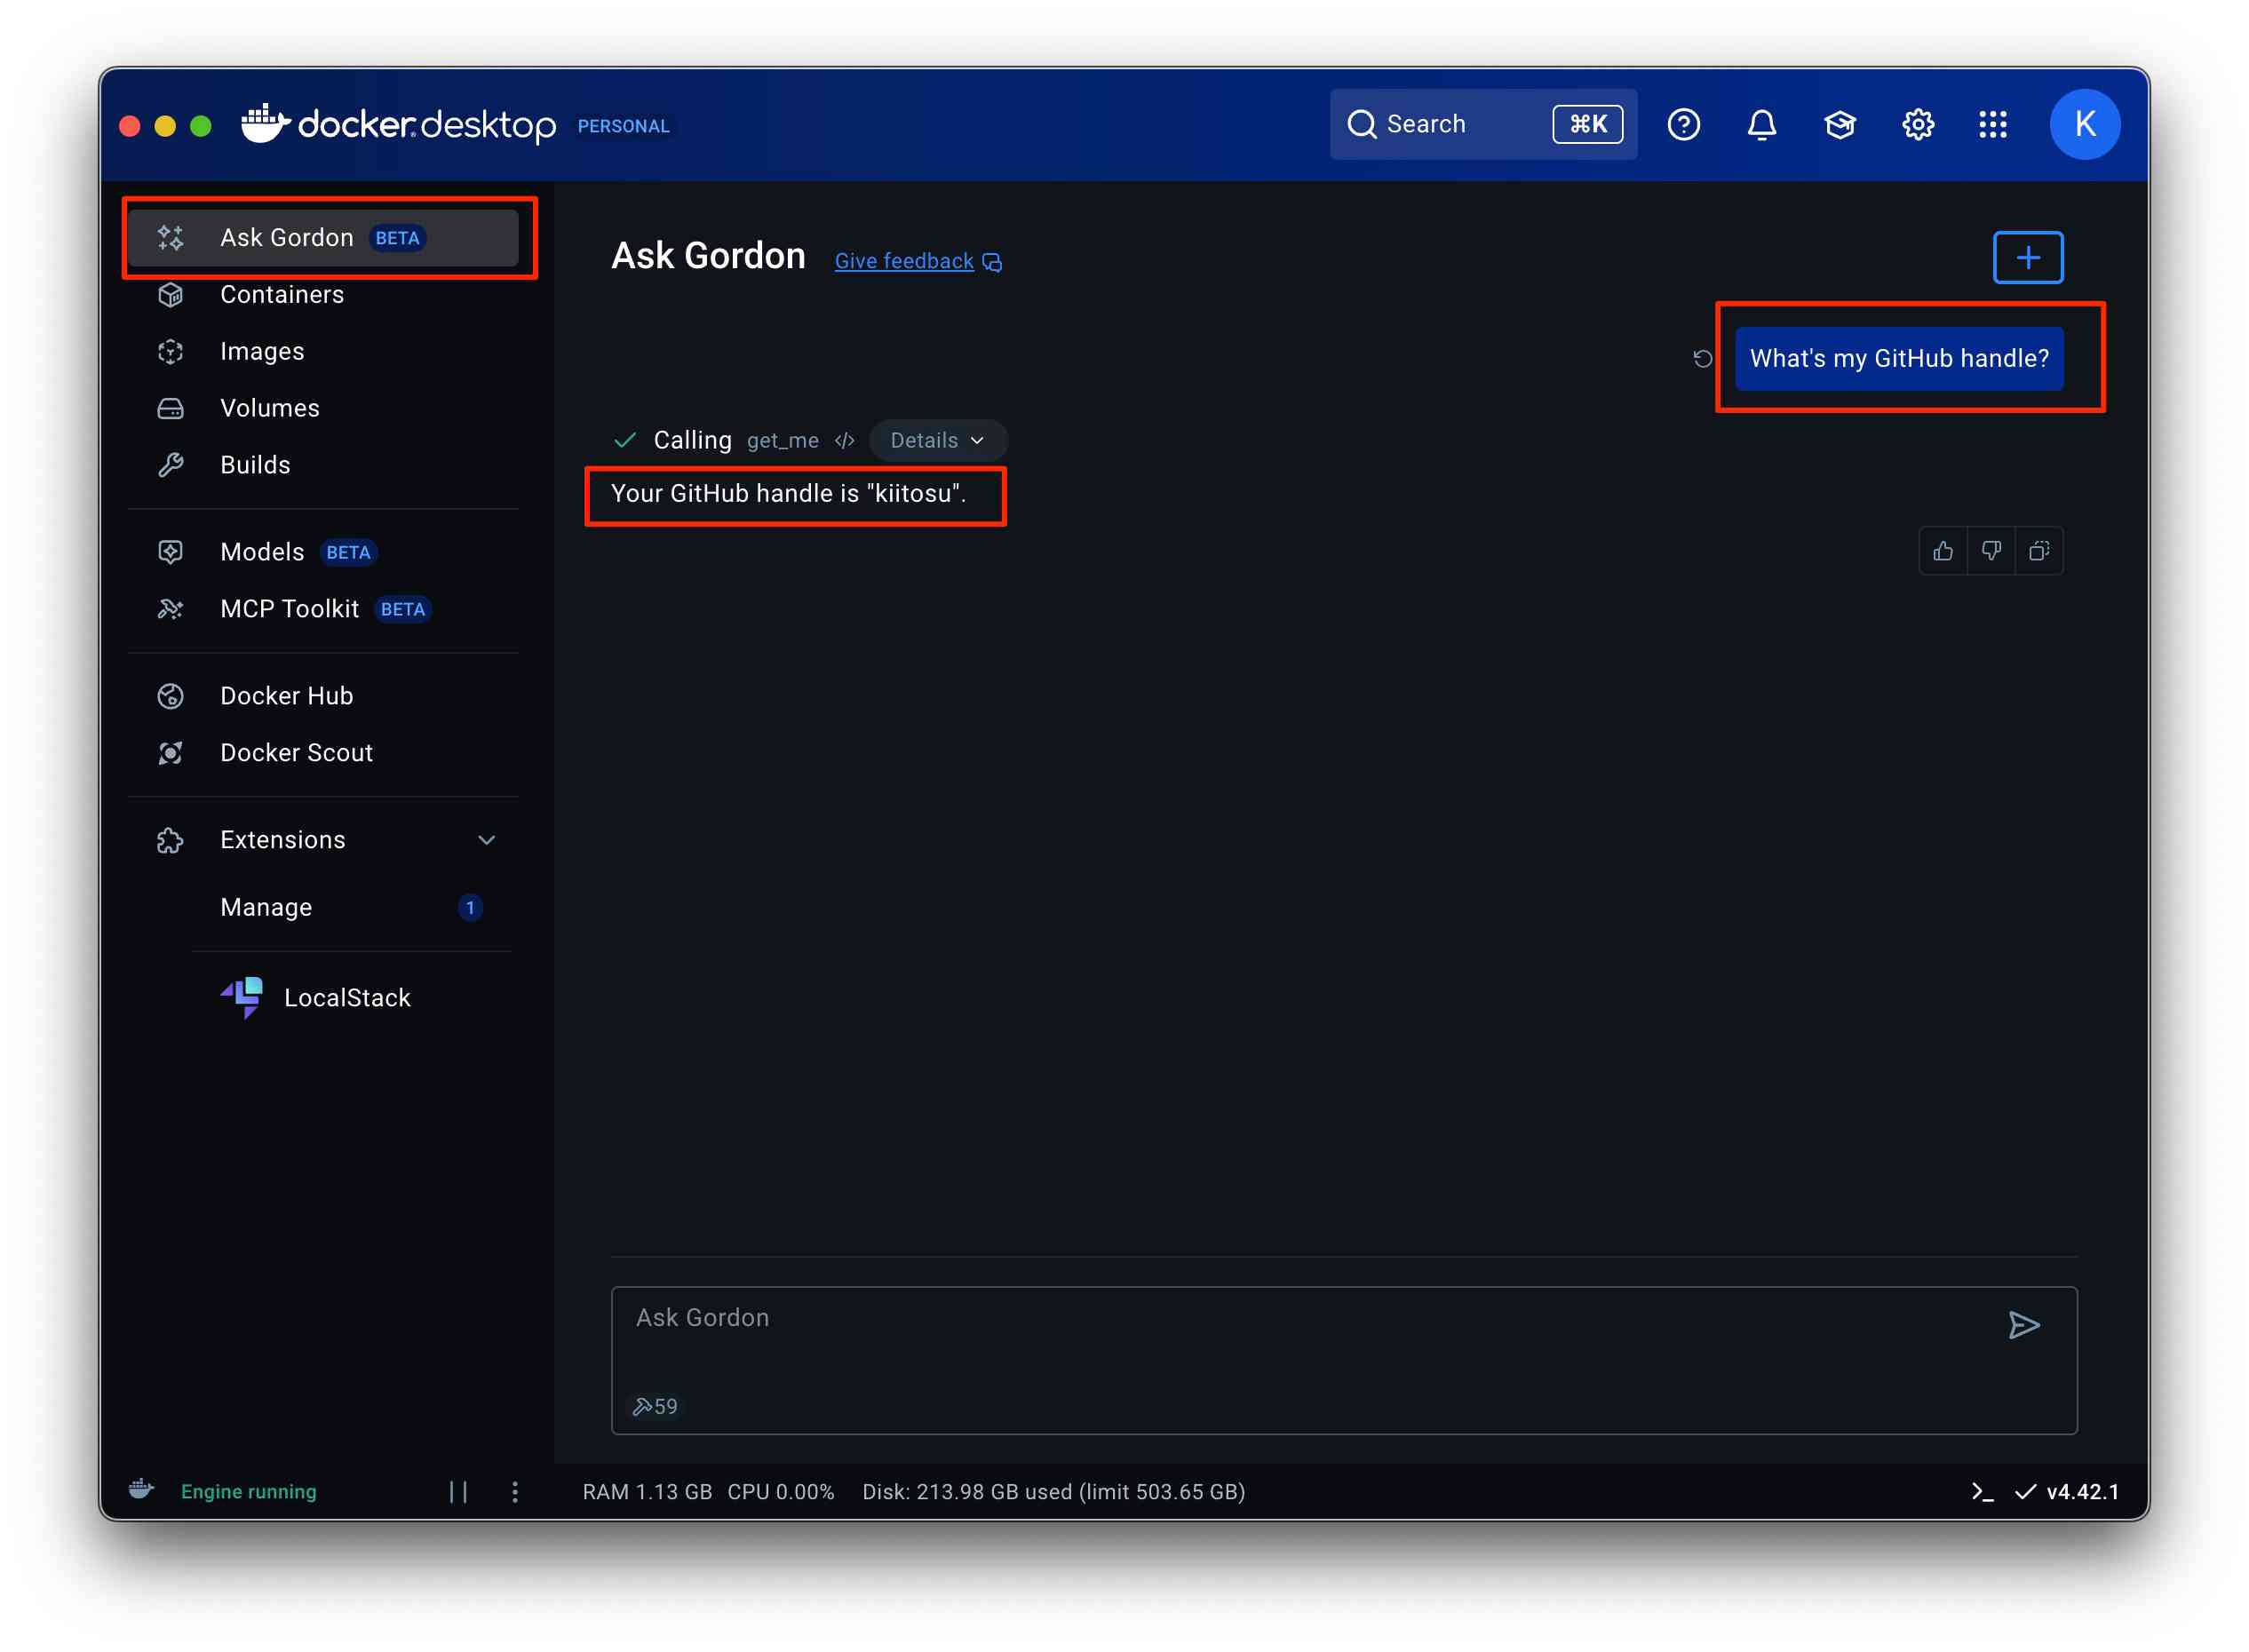The height and width of the screenshot is (1652, 2249).
Task: Open the notifications bell icon
Action: 1761,125
